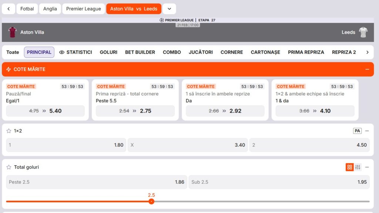Pick home win odds 1.80
This screenshot has width=379, height=213.
click(x=66, y=145)
